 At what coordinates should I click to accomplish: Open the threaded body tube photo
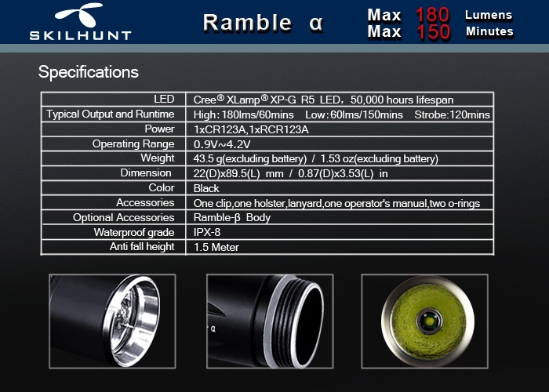coord(270,321)
